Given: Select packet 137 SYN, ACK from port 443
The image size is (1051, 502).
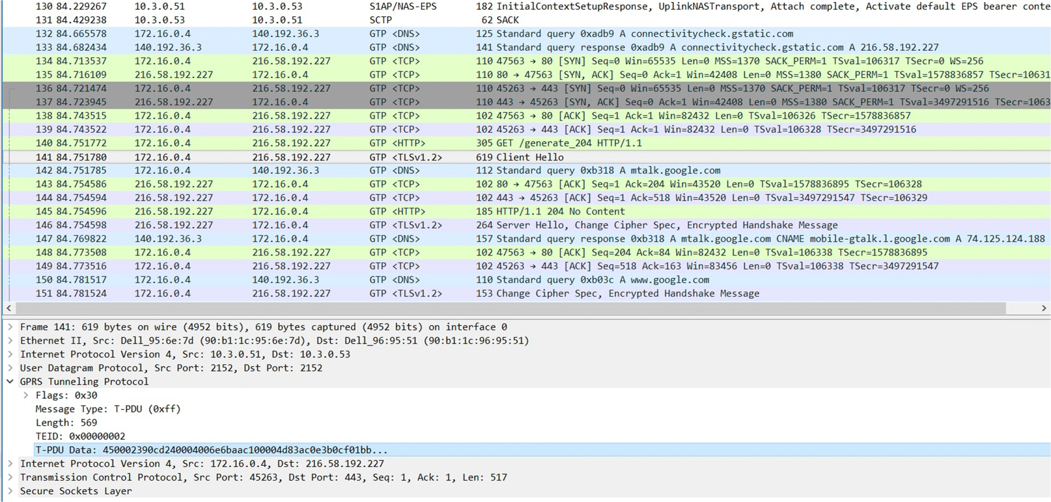Looking at the screenshot, I should tap(527, 102).
